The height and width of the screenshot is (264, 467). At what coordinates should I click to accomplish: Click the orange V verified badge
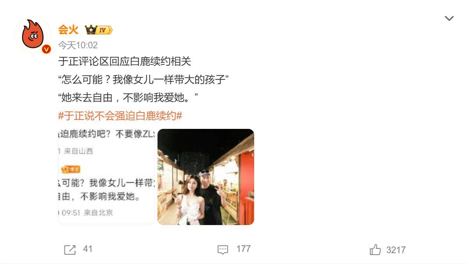coord(46,49)
